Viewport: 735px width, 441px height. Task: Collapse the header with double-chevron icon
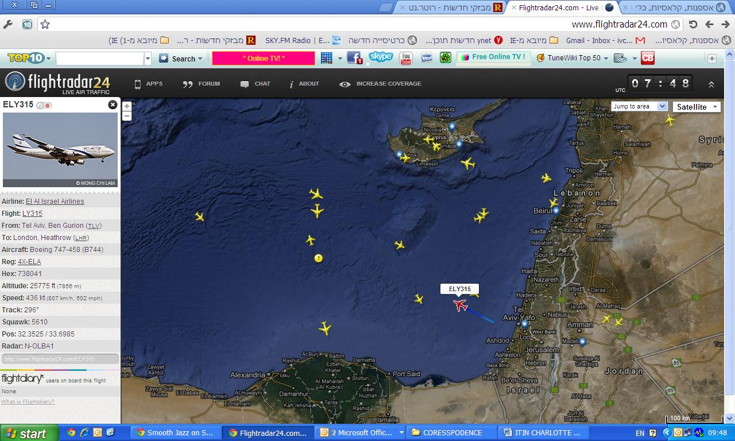(x=711, y=84)
